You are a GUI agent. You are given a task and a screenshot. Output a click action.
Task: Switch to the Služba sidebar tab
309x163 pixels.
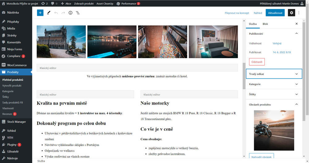[x=253, y=24]
